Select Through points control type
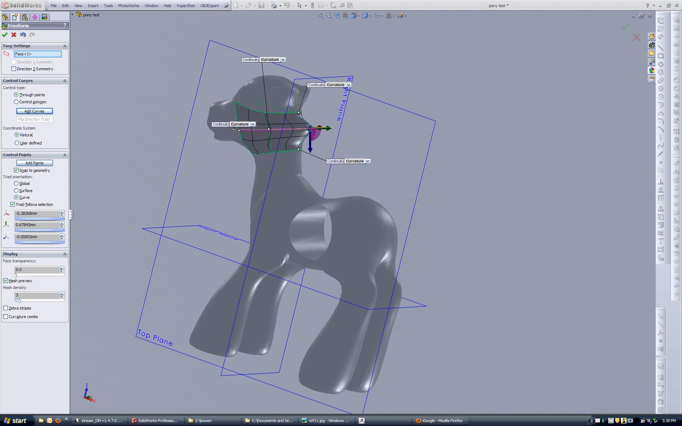Image resolution: width=682 pixels, height=426 pixels. point(16,95)
